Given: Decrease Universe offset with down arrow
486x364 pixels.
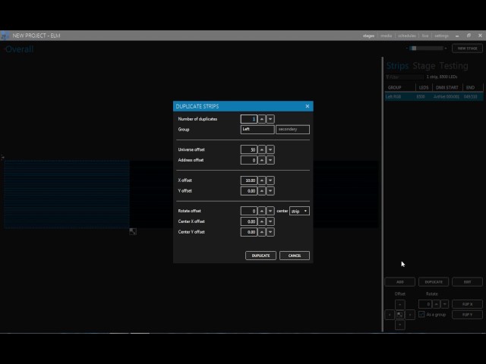Looking at the screenshot, I should coord(270,149).
